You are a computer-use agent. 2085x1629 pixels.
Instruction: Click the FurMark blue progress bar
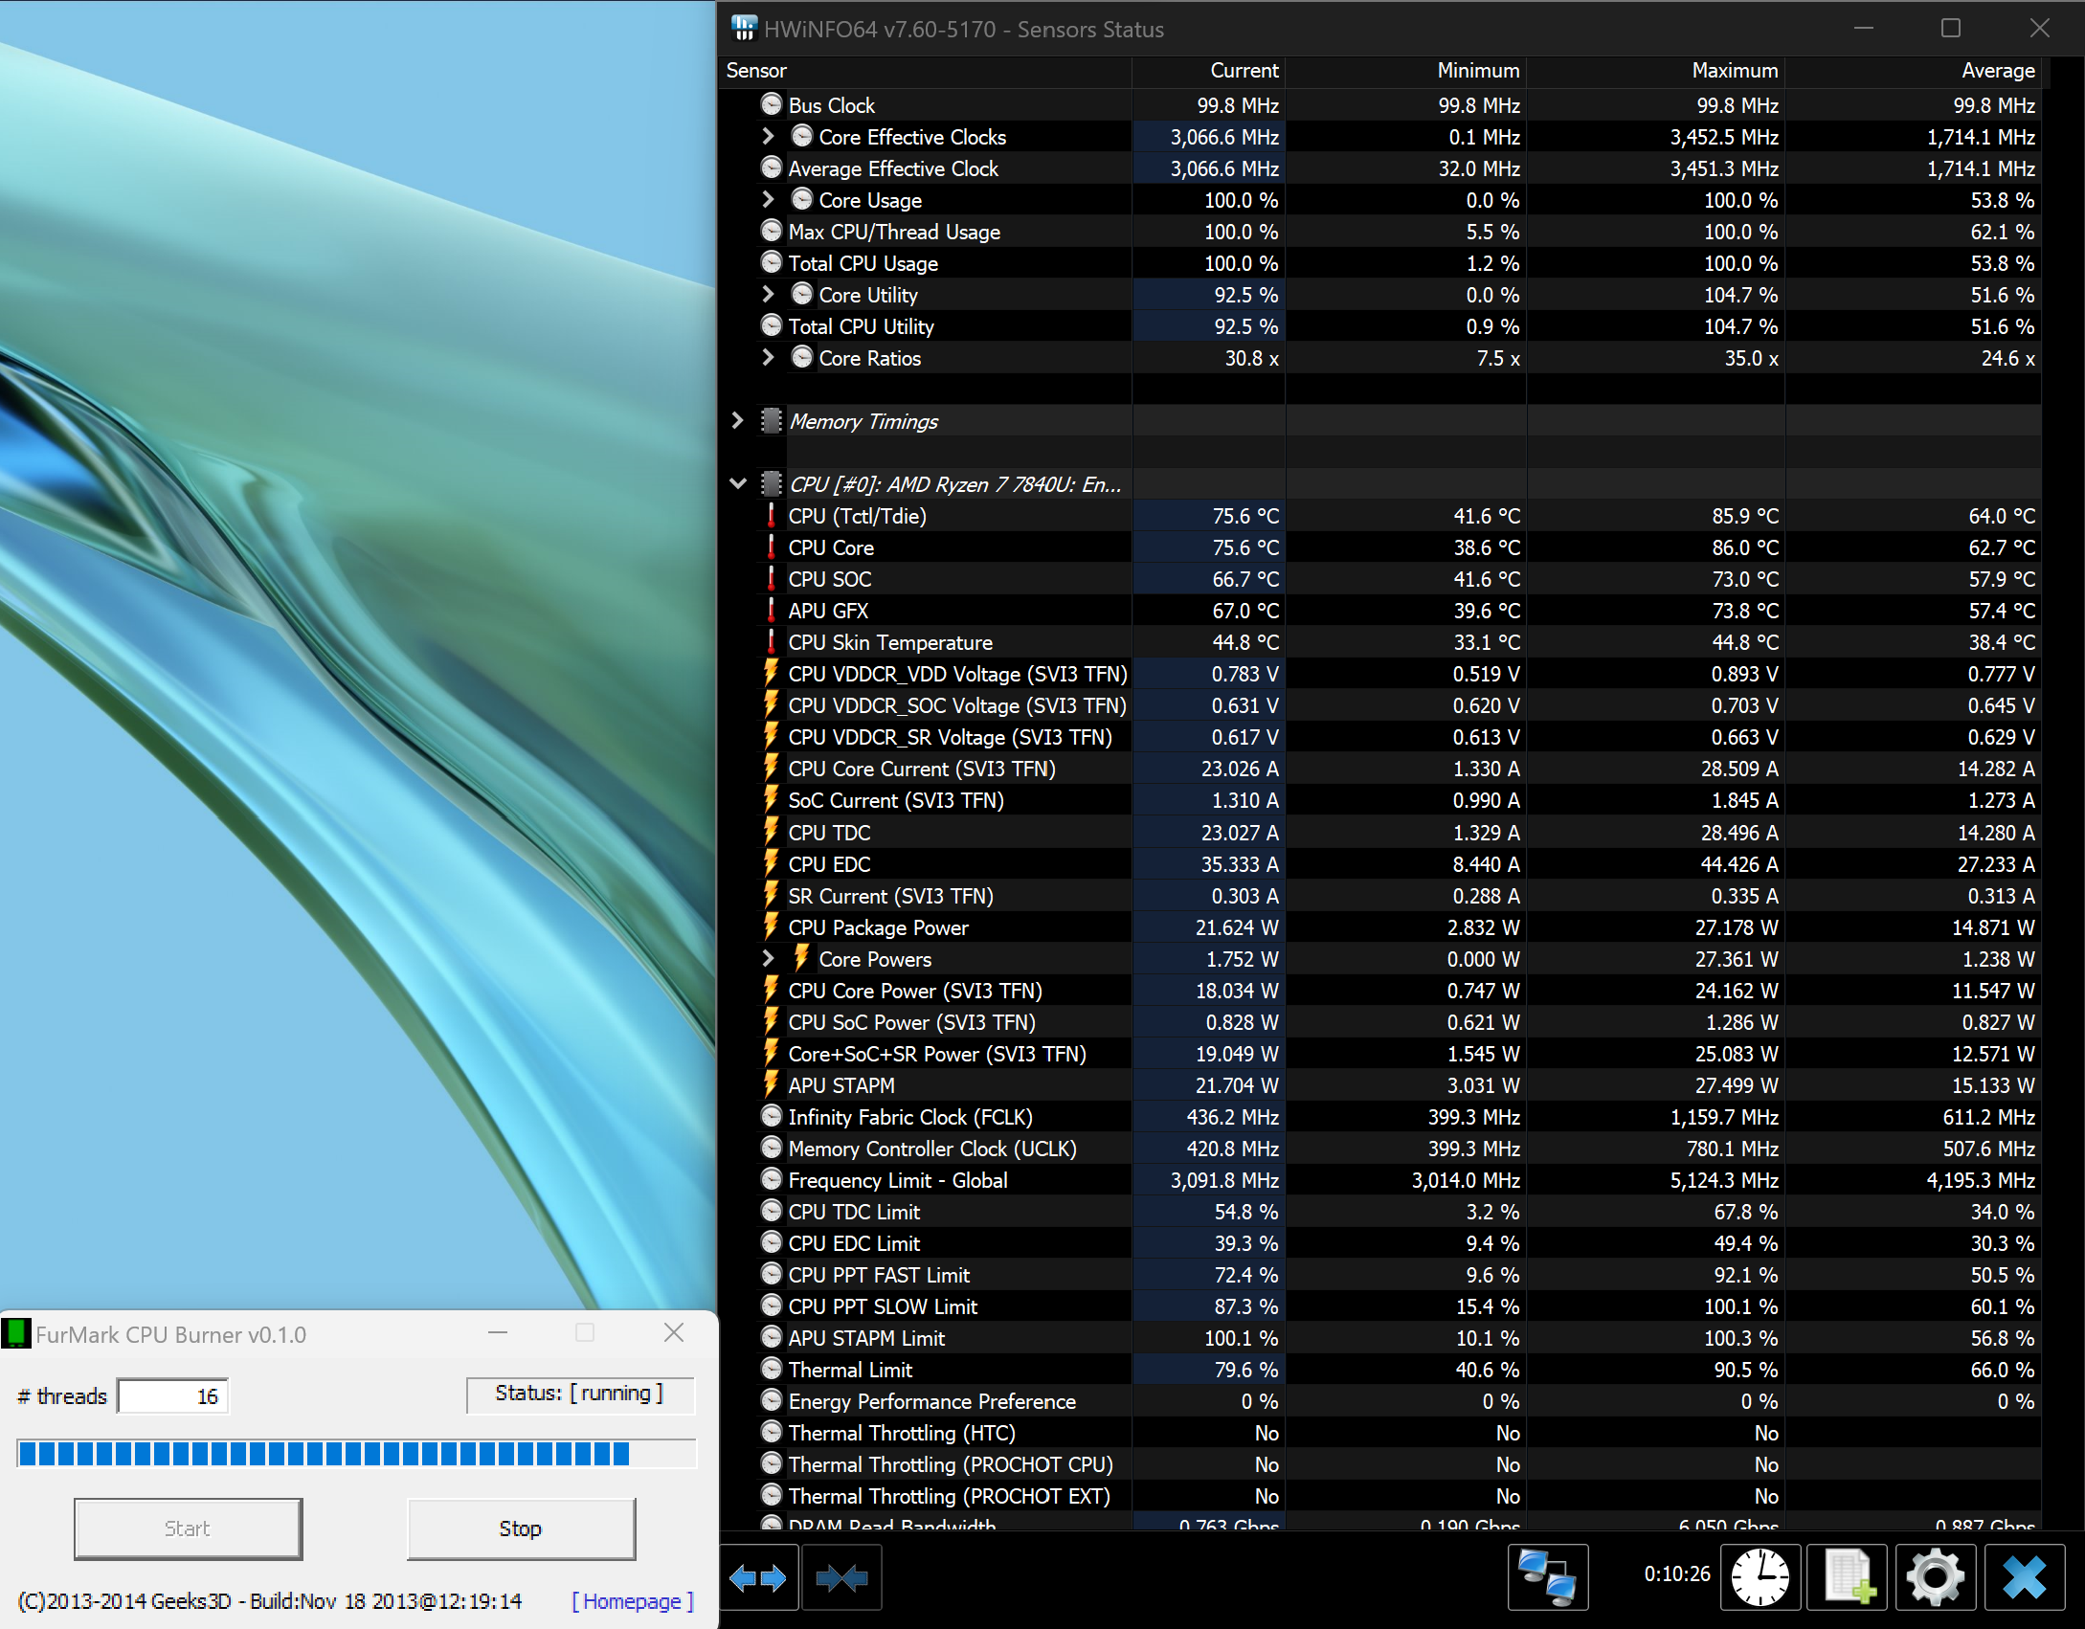click(356, 1453)
